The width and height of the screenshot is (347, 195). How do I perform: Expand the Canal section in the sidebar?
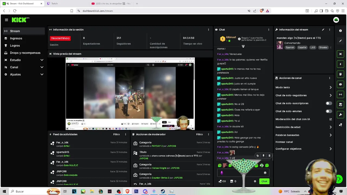coord(42,67)
